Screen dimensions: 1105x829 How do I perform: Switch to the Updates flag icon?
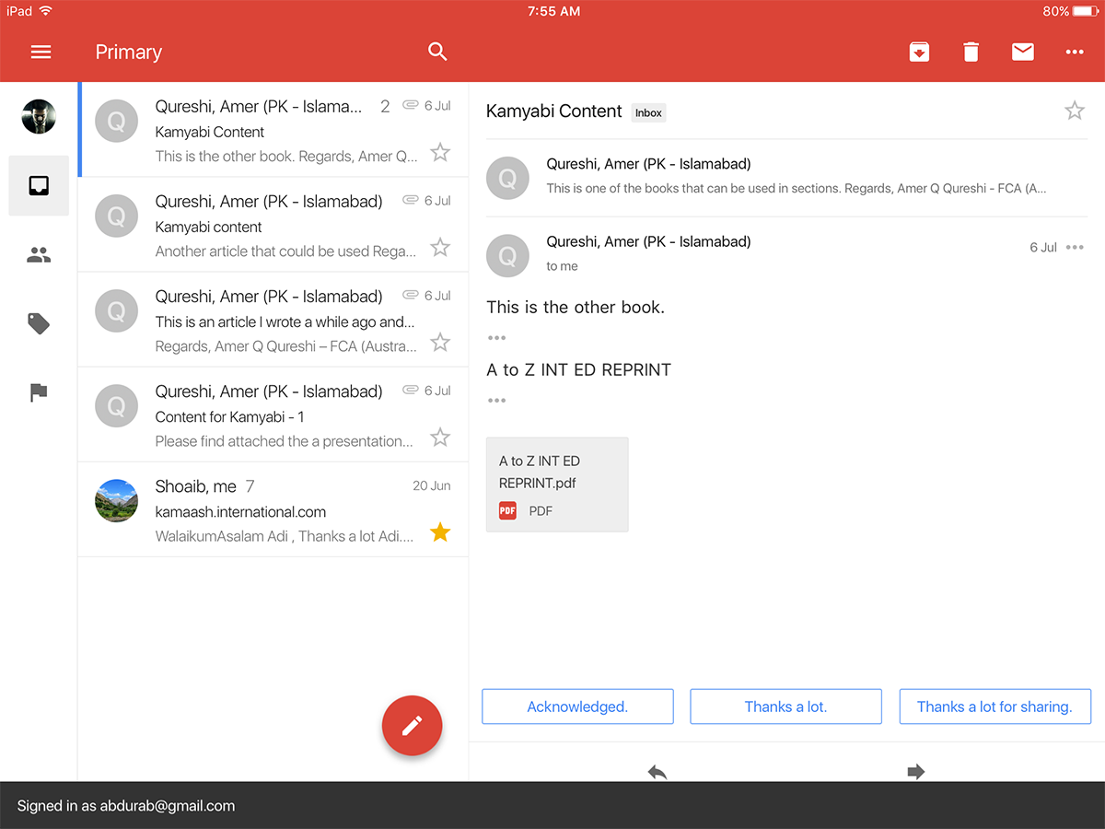coord(39,392)
